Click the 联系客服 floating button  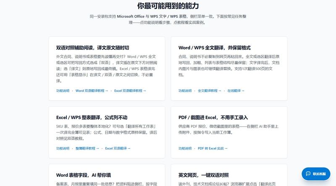[316, 174]
